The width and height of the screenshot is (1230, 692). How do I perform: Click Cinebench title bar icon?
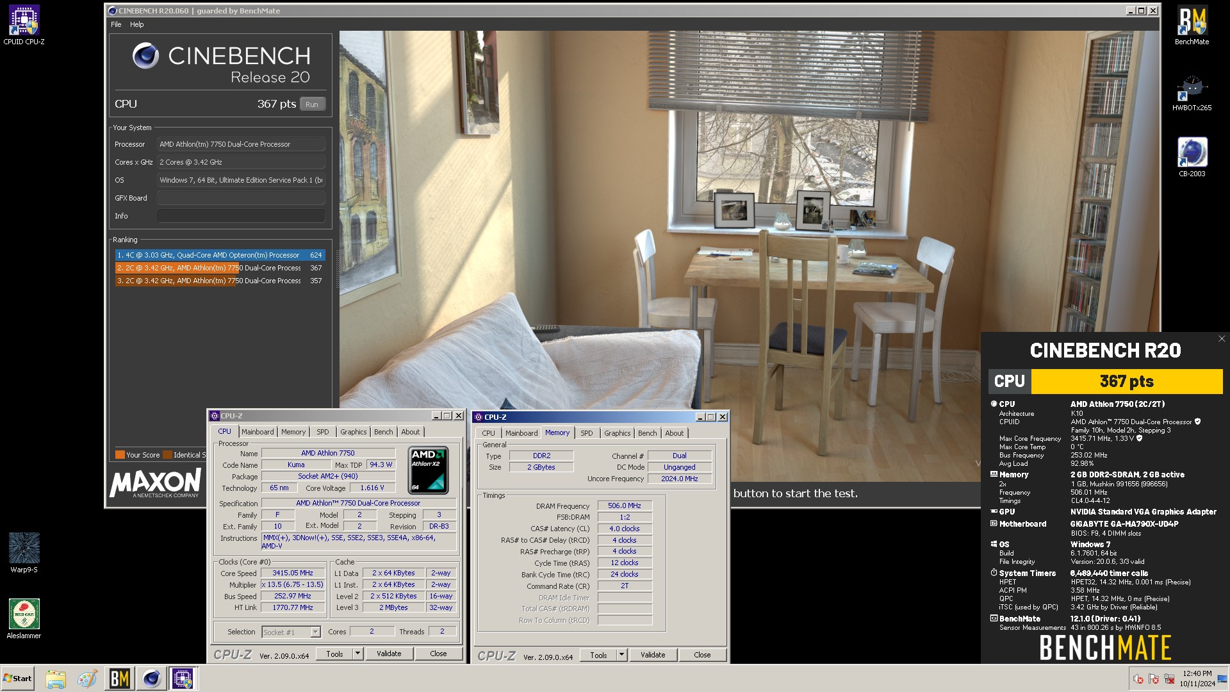(113, 11)
